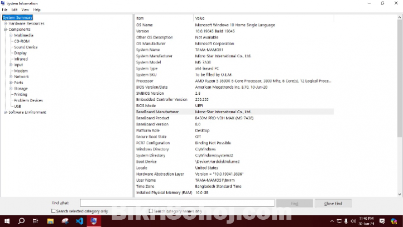The height and width of the screenshot is (227, 403).
Task: Expand the Hardware Resources tree node
Action: click(5, 23)
